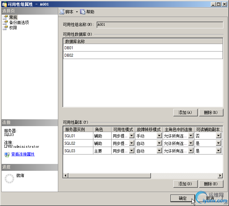The width and height of the screenshot is (229, 206).
Task: Click the replicas scrollbar left arrow
Action: pyautogui.click(x=66, y=175)
